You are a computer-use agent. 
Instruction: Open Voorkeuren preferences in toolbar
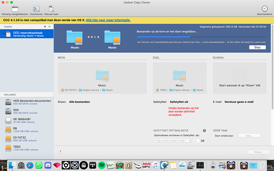click(x=37, y=10)
